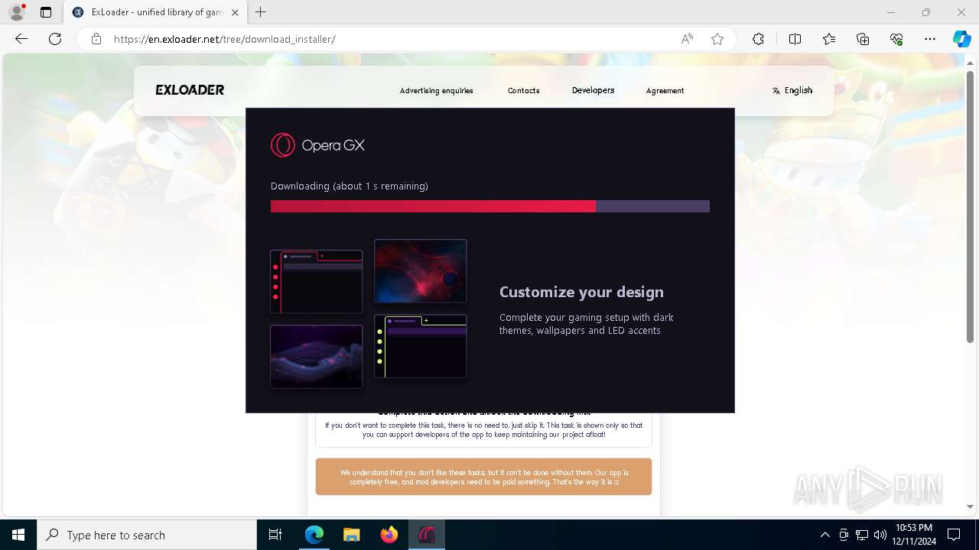Open Collections icon in toolbar
Viewport: 979px width, 550px height.
863,39
